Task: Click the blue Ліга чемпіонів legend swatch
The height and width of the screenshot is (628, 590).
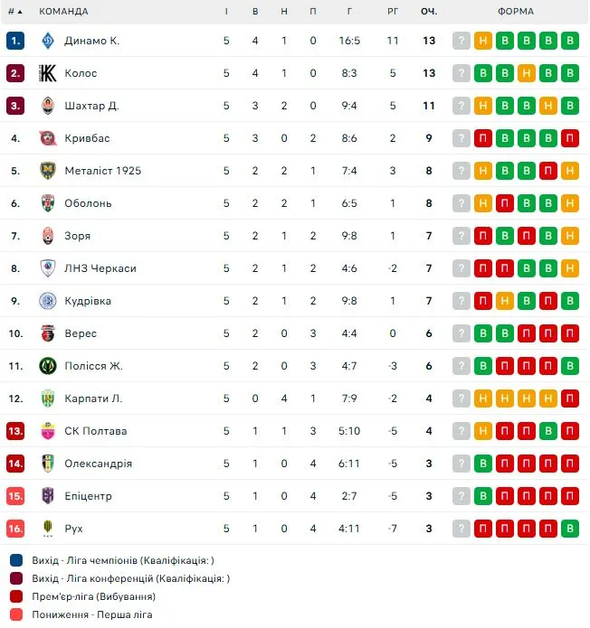Action: 16,560
